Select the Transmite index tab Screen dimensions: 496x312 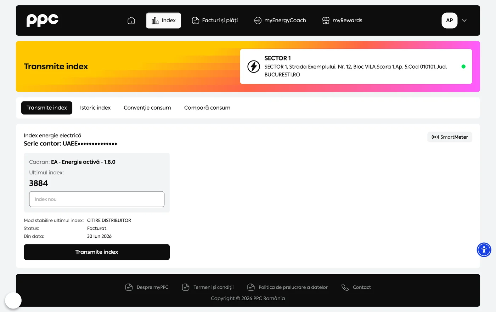tap(47, 108)
